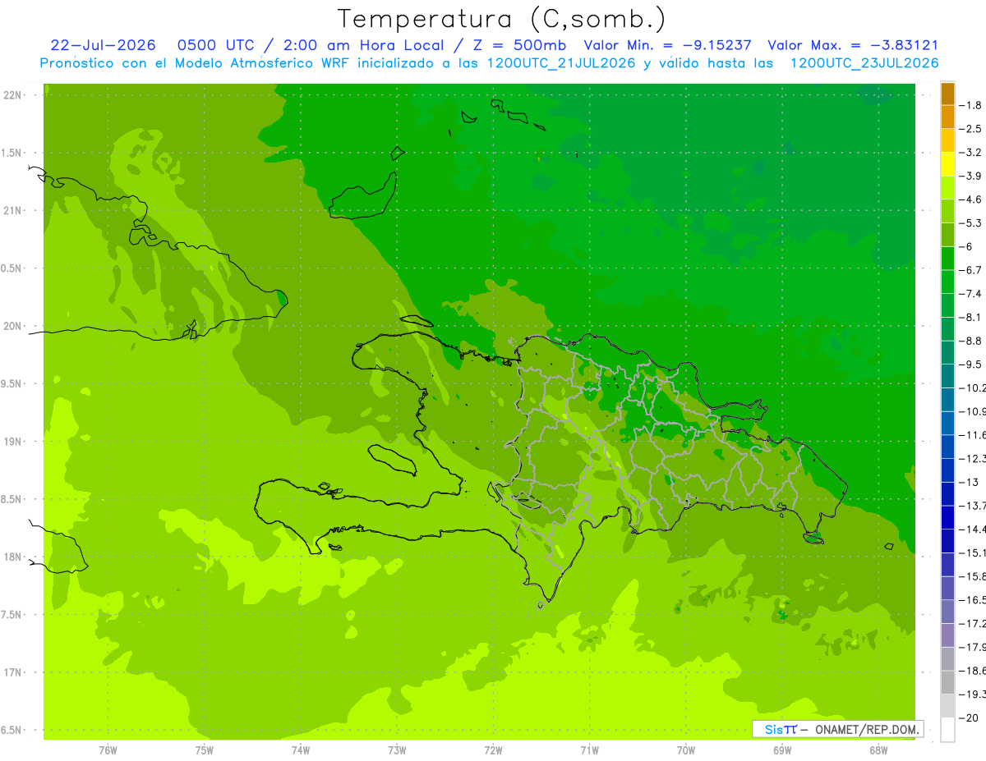Click the latitude label "22N"
Viewport: 986px width, 761px height.
tap(12, 95)
